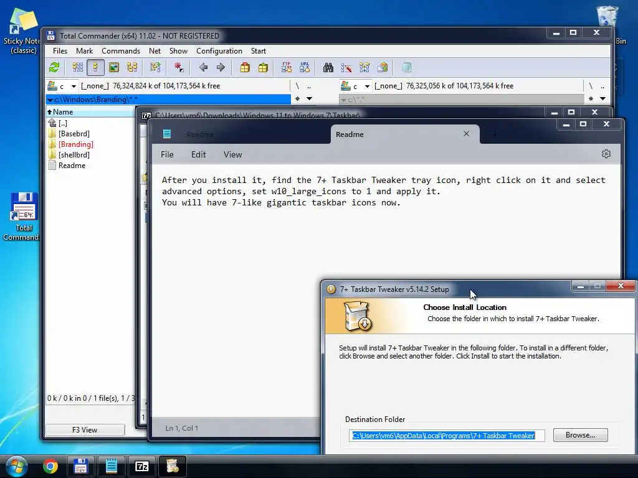The height and width of the screenshot is (478, 638).
Task: Go up with left panel two-dots button
Action: pyautogui.click(x=309, y=86)
